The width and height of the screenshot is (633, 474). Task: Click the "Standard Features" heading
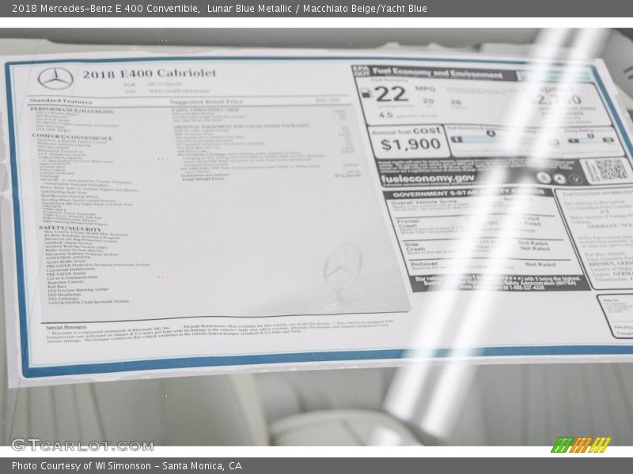61,100
